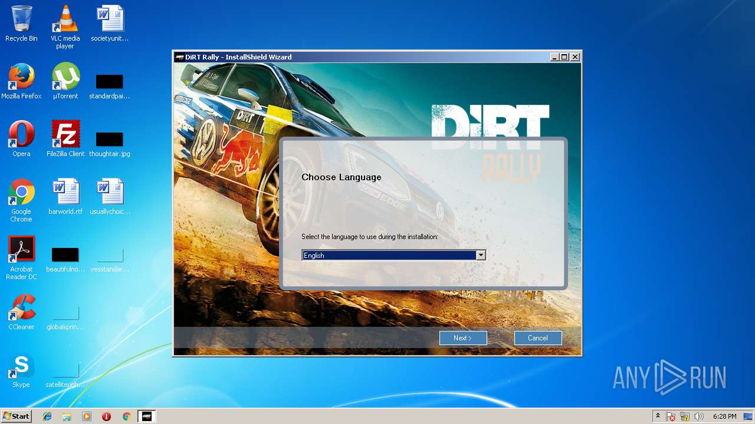Image resolution: width=755 pixels, height=424 pixels.
Task: Open network status tray icon
Action: (685, 416)
